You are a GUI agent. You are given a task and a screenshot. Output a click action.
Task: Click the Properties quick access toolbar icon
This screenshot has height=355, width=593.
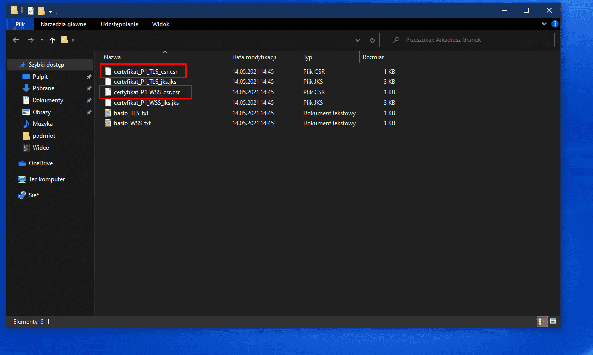pos(31,10)
